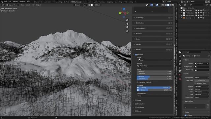
Task: Click the Density influence arrows icon
Action: pos(171,88)
